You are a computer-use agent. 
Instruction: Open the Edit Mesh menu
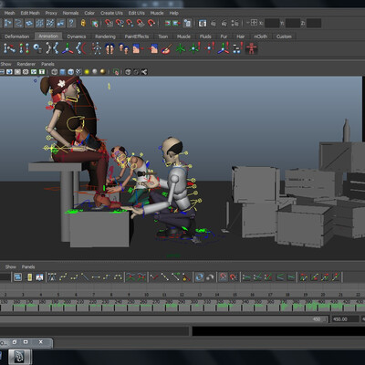30,13
